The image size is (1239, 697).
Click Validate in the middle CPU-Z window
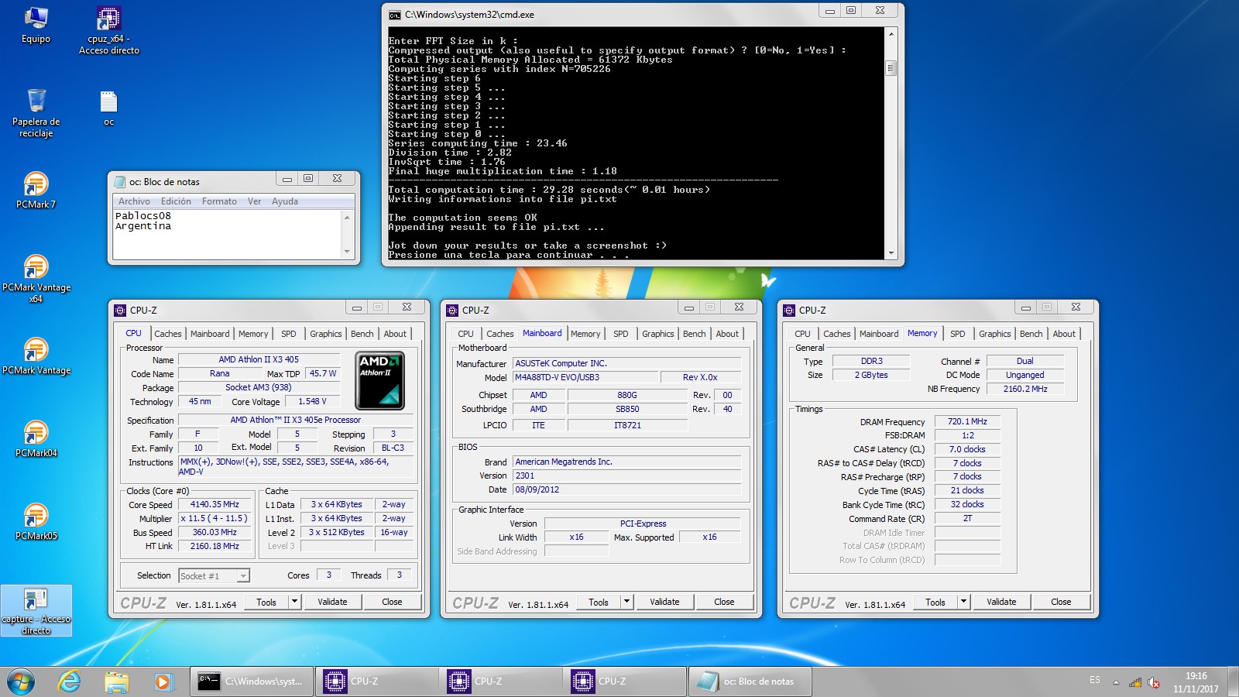pyautogui.click(x=664, y=602)
